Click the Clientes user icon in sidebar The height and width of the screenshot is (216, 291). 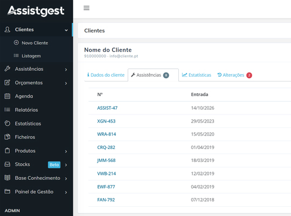(8, 29)
